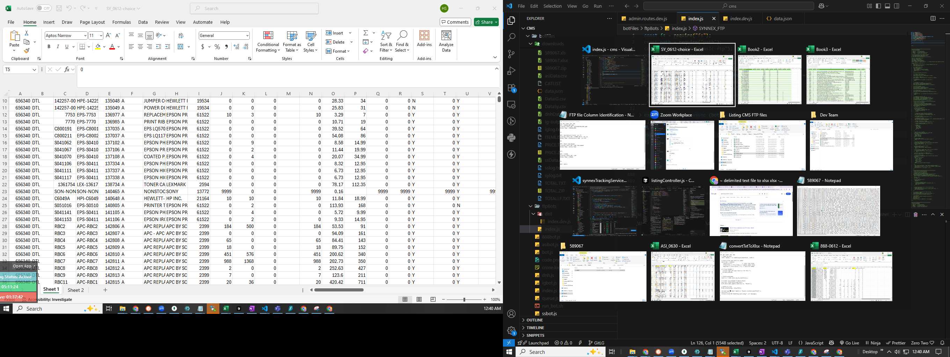
Task: Toggle Bottom Align in Alignment group
Action: (x=149, y=35)
